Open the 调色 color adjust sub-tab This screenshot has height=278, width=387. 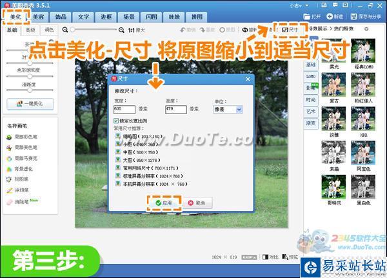coord(49,30)
